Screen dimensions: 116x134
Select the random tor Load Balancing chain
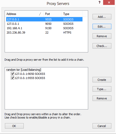coord(23,70)
